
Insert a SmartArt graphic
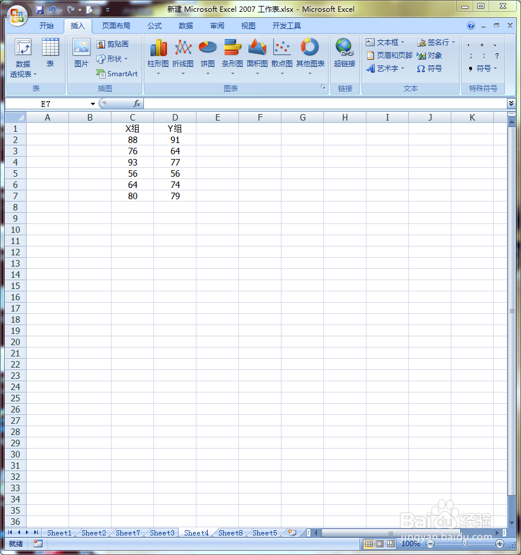pos(117,74)
